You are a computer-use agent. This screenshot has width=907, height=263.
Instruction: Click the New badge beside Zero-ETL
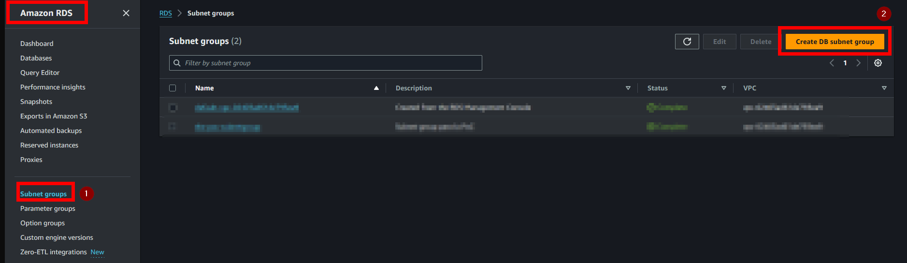point(97,252)
